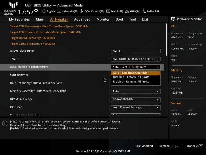206x155 pixels.
Task: Select BCLK Frequency : DRAM Frequency Ratio row
Action: coord(36,83)
